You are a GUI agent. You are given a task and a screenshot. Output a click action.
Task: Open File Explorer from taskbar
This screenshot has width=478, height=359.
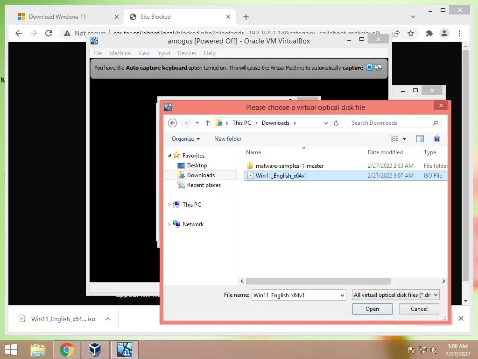[x=38, y=350]
